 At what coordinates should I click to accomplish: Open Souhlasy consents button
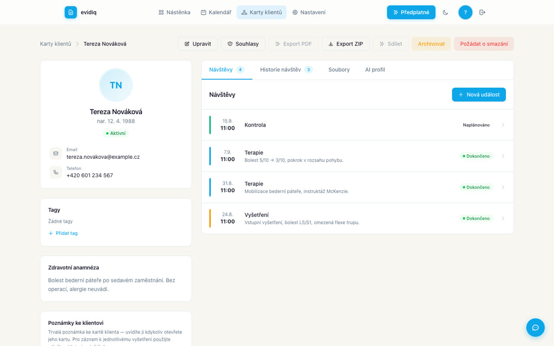coord(243,44)
